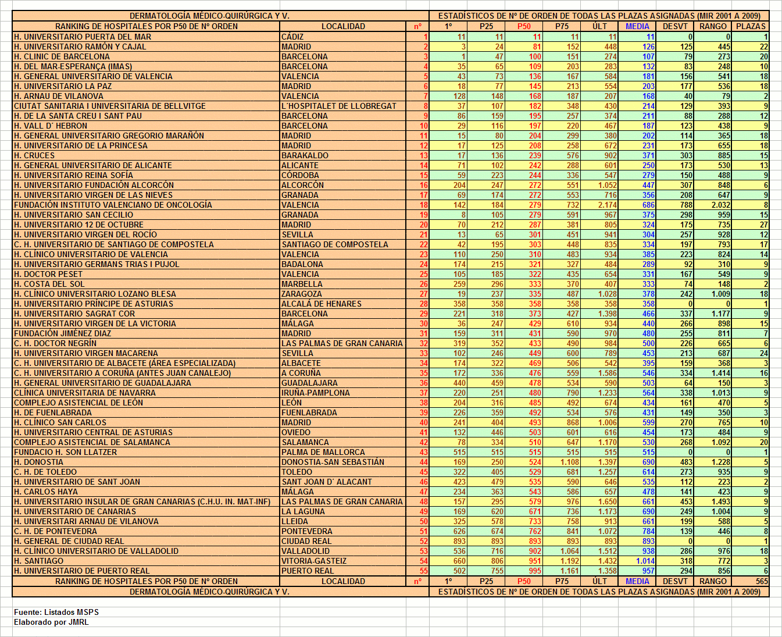Select VALLADOLID locality cell
782x637 pixels.
(343, 551)
